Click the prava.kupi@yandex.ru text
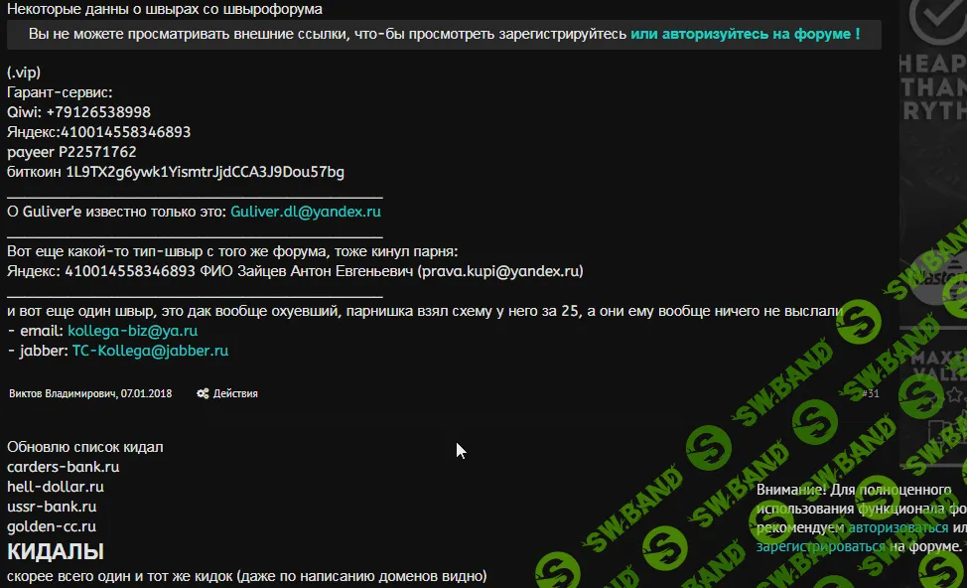The image size is (967, 588). [x=499, y=271]
